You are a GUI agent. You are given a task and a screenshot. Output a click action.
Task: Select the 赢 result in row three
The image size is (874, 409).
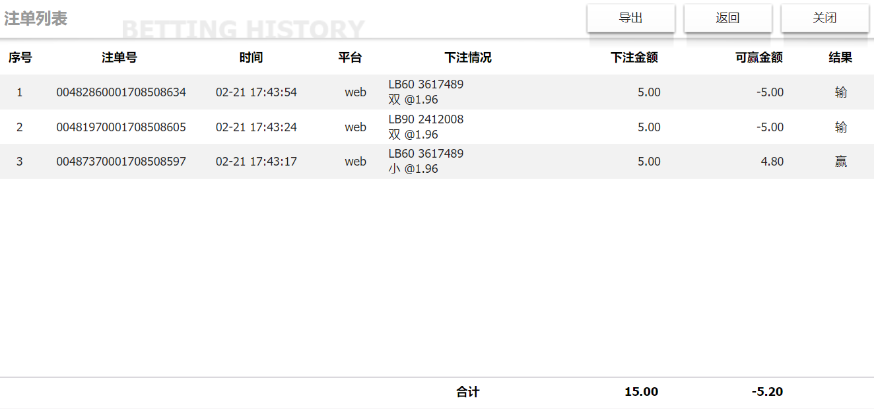click(x=841, y=162)
